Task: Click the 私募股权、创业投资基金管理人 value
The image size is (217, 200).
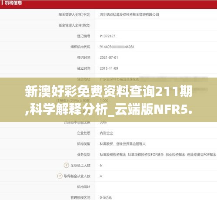Action: [123, 144]
